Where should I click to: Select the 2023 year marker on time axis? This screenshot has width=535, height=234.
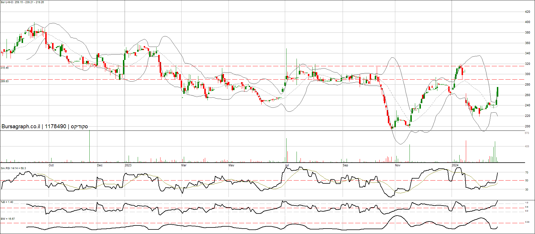[128, 165]
